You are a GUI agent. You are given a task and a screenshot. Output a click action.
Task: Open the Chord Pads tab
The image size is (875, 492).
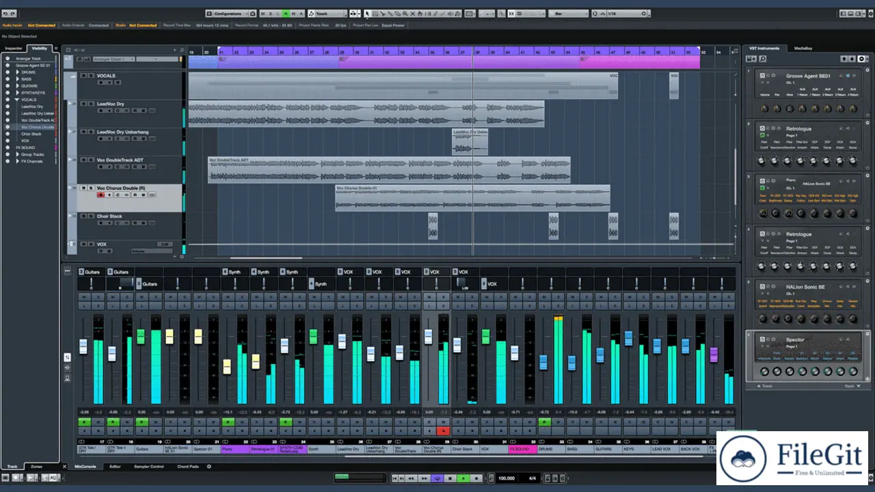(188, 466)
